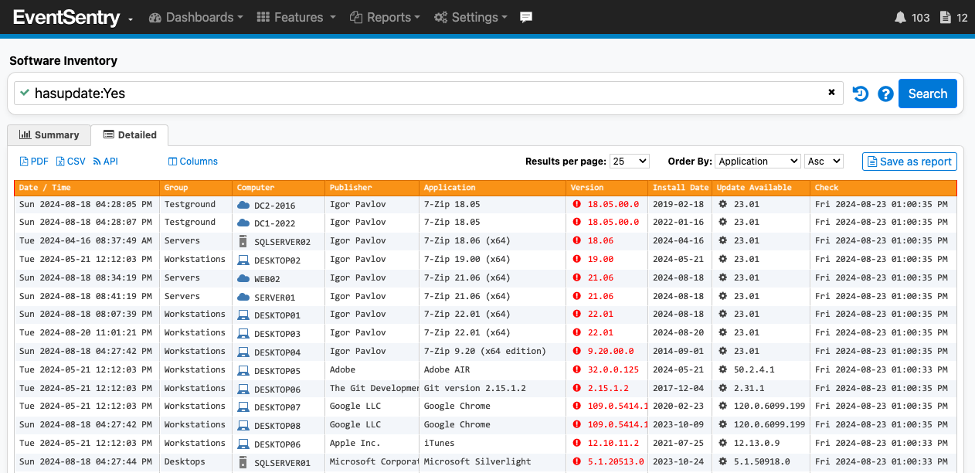Click the Check column header
This screenshot has height=473, width=975.
click(884, 188)
